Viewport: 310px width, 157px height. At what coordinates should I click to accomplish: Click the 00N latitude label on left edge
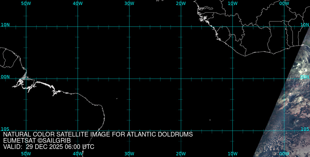[5, 77]
